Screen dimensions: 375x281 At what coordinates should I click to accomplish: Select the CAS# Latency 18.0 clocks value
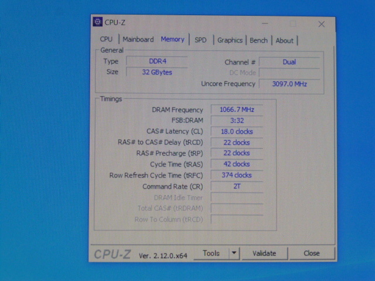(x=237, y=131)
